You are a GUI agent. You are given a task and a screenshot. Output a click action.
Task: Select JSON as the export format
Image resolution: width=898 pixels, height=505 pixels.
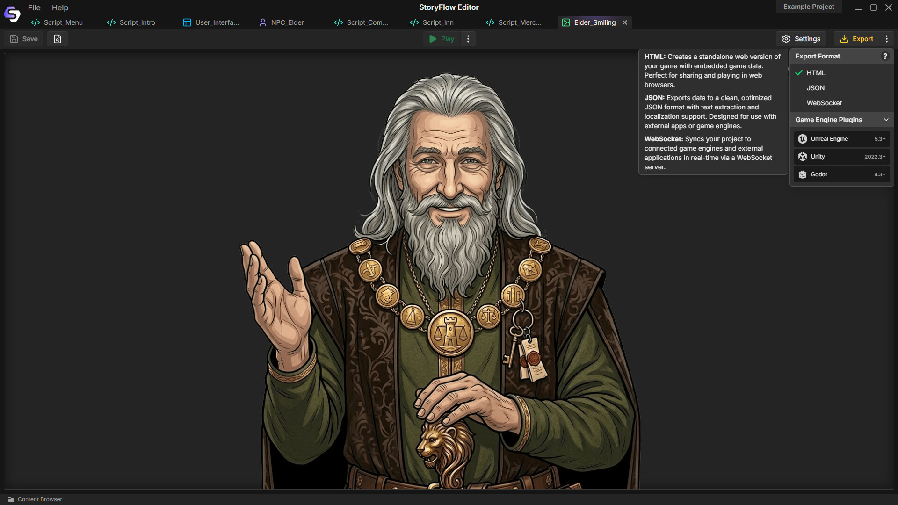click(815, 88)
